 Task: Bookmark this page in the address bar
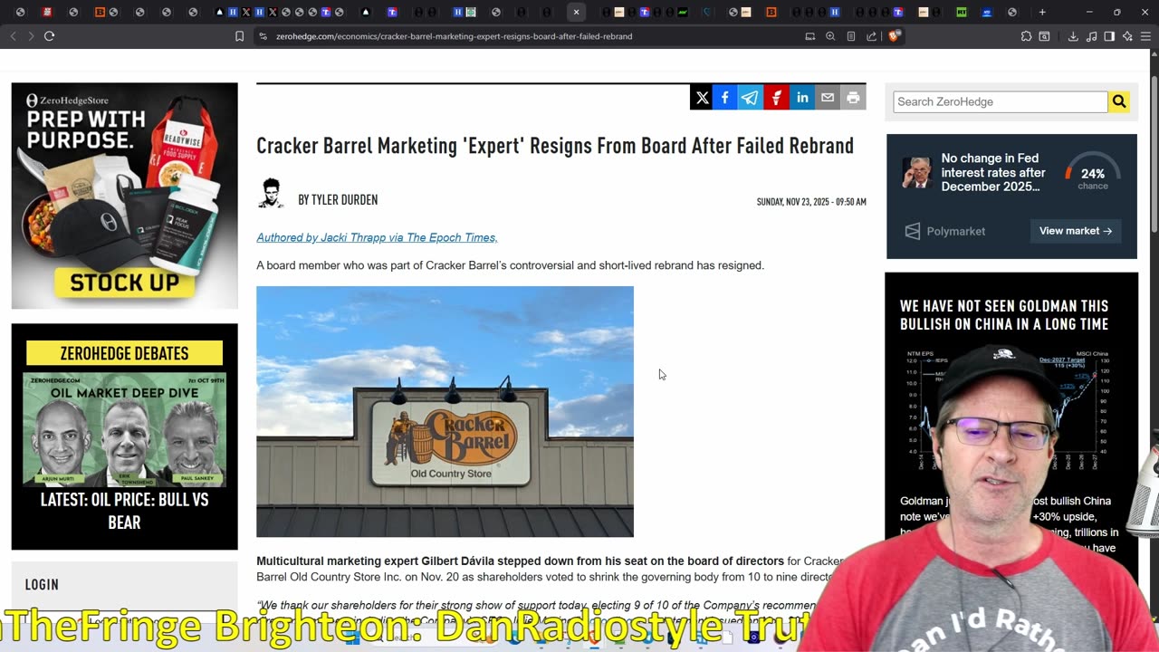pos(239,36)
